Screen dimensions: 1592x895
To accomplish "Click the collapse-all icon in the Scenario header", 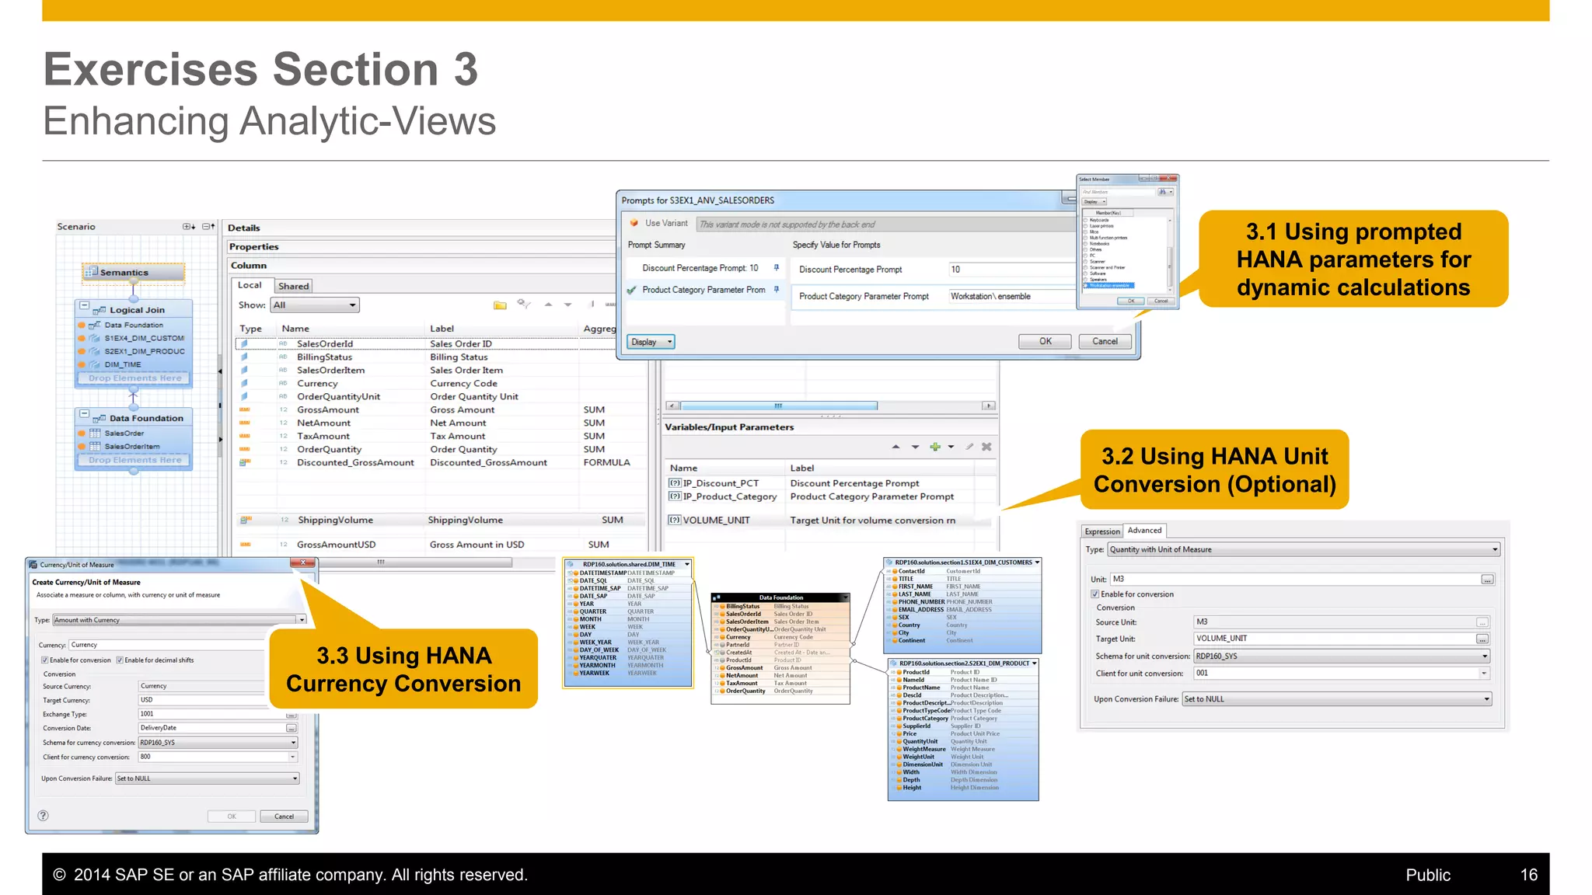I will (x=208, y=227).
